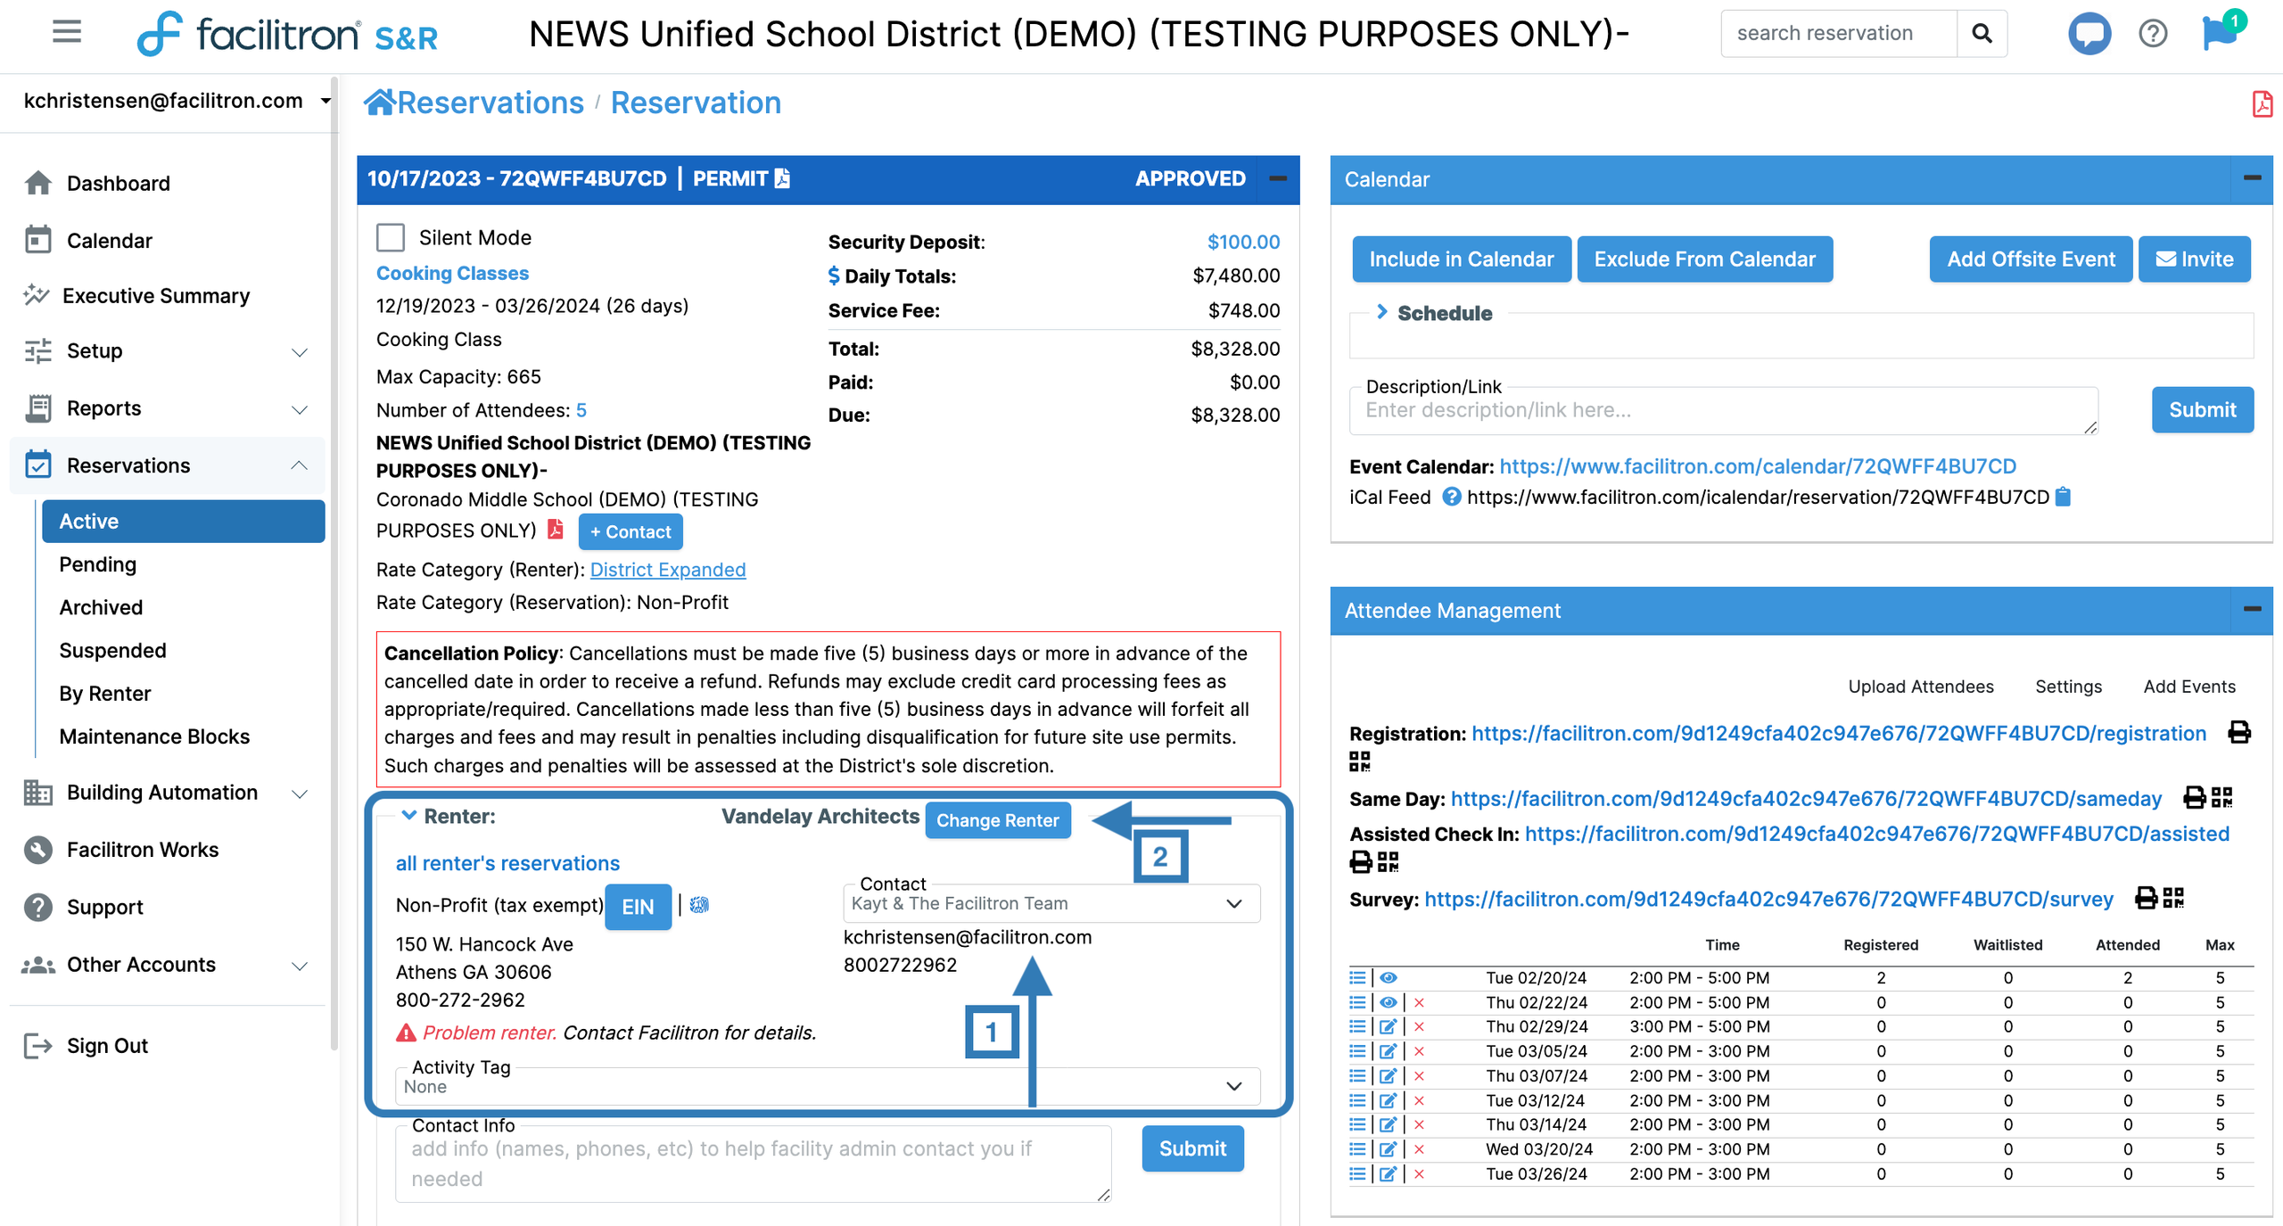Image resolution: width=2283 pixels, height=1226 pixels.
Task: Click the Change Renter button
Action: (x=997, y=820)
